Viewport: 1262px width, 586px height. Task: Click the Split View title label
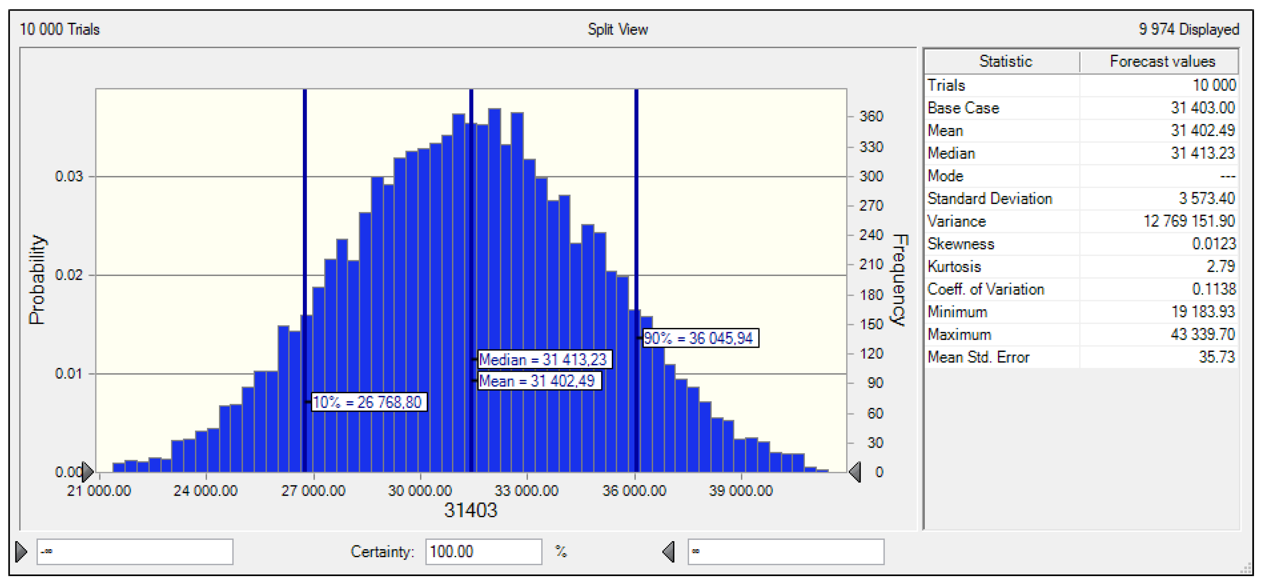click(617, 29)
